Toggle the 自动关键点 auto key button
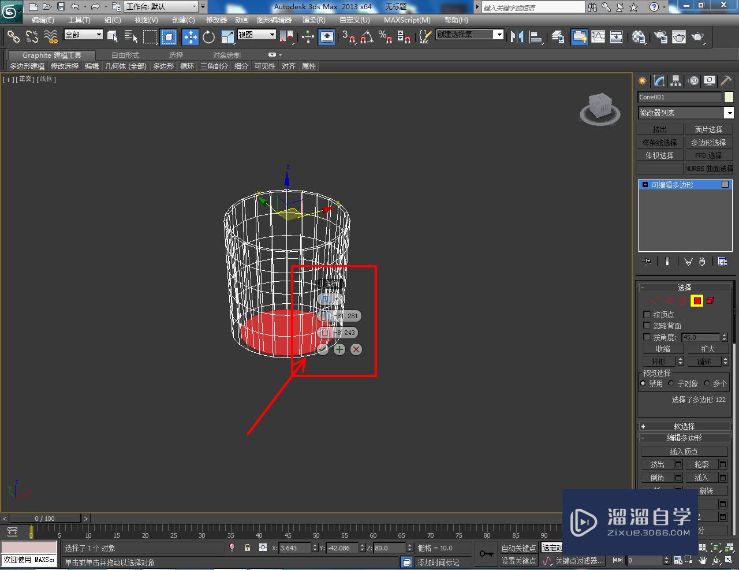 [518, 548]
